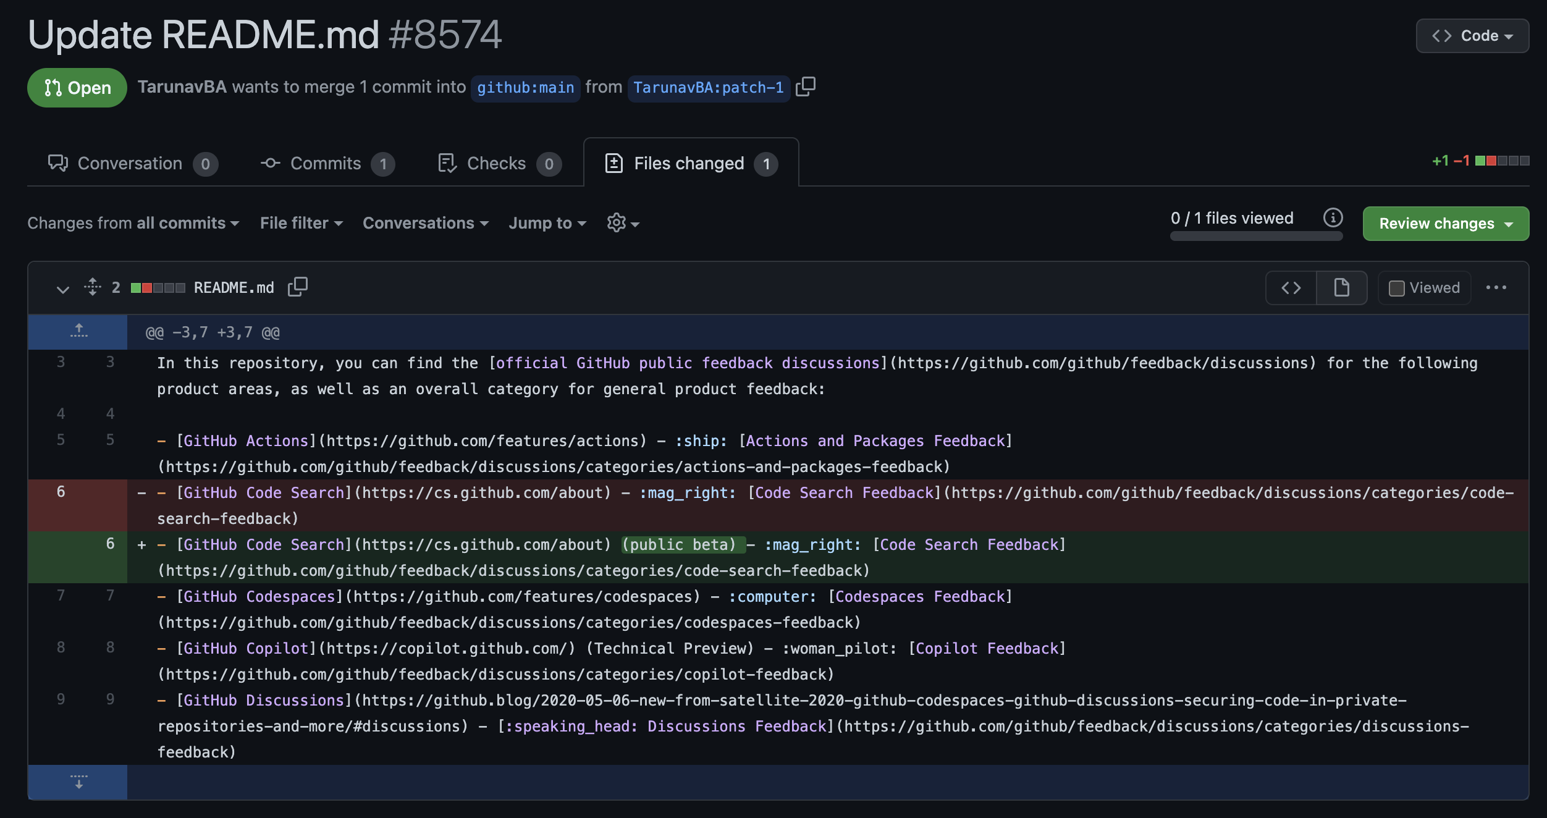Viewport: 1547px width, 818px height.
Task: Switch to the source diff view
Action: [1291, 287]
